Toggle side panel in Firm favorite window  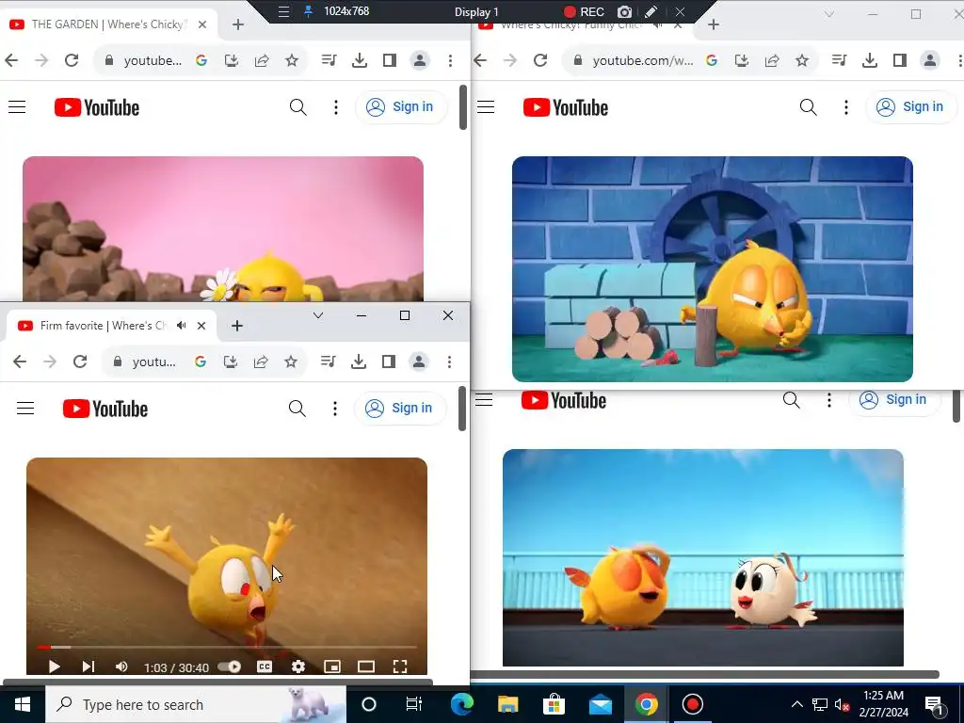389,361
